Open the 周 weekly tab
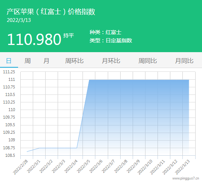202x181 pixels. 28,61
